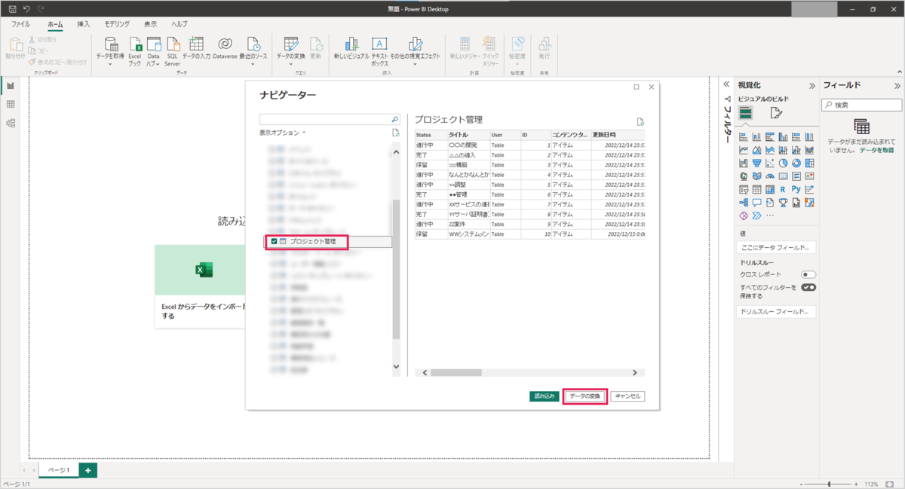Select the ページ1 page tab
The width and height of the screenshot is (905, 489).
(59, 470)
